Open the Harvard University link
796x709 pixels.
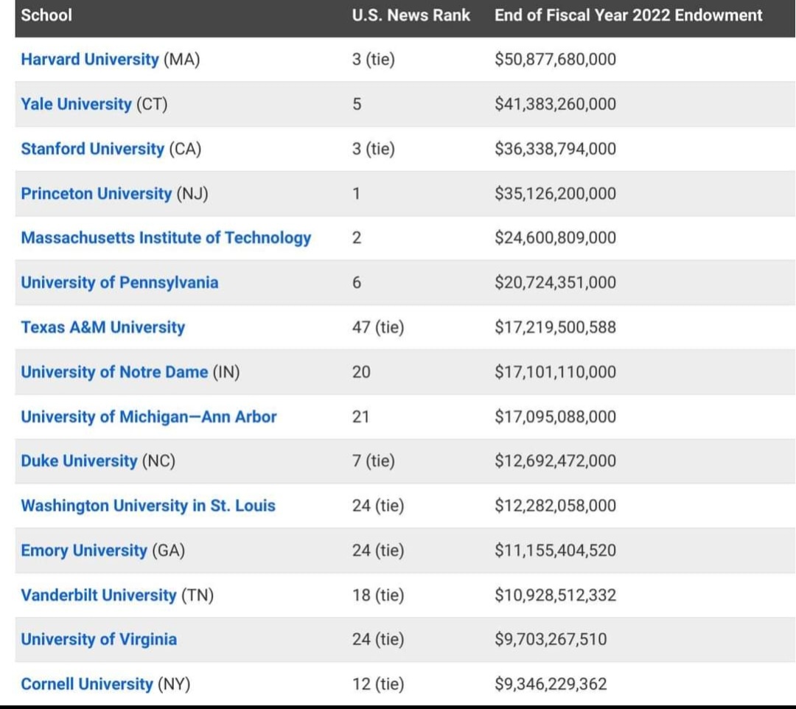[90, 60]
